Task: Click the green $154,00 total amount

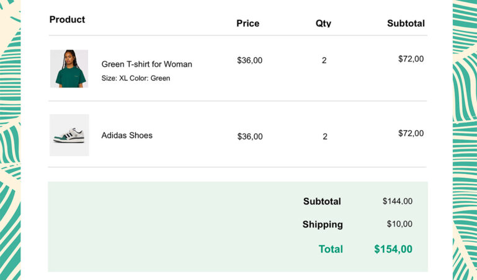Action: pyautogui.click(x=393, y=249)
